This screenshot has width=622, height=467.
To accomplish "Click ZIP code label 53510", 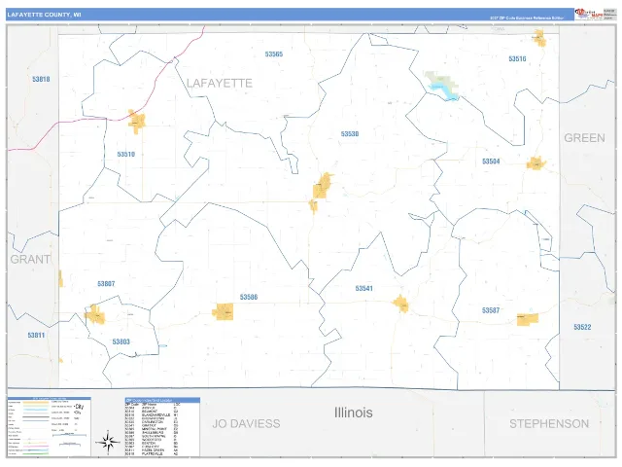I will [x=125, y=154].
